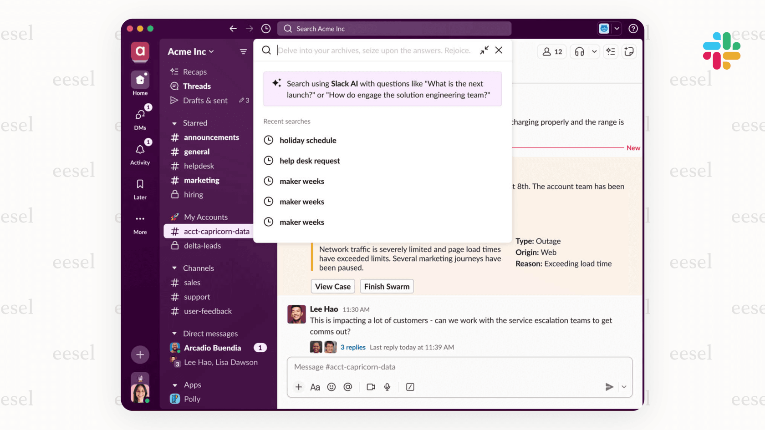Open the canvas icon in channel header

(629, 52)
